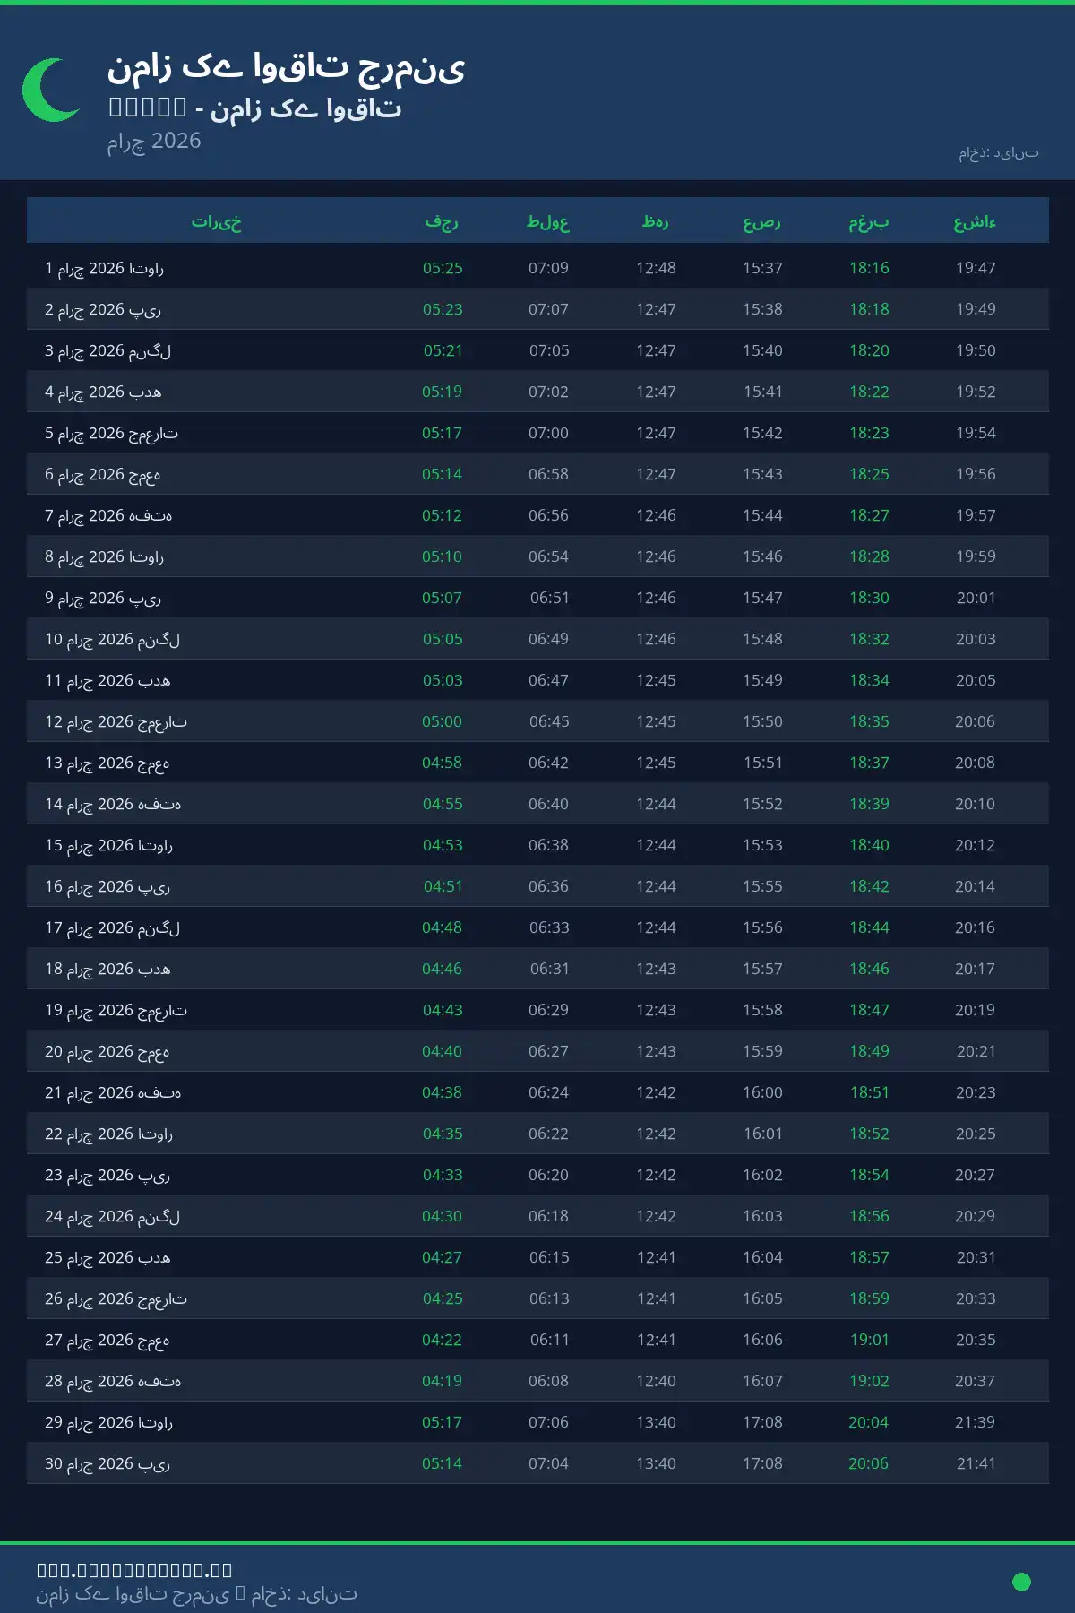Image resolution: width=1075 pixels, height=1613 pixels.
Task: Select the عصر column header
Action: point(762,221)
